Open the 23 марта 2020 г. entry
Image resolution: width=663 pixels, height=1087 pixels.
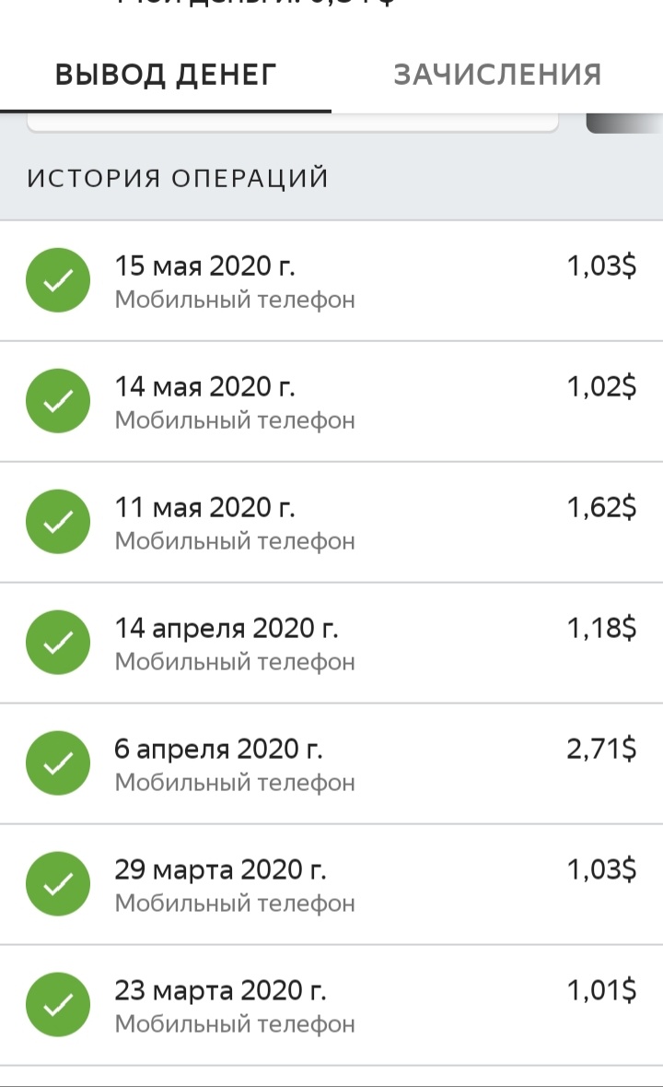[x=331, y=1005]
